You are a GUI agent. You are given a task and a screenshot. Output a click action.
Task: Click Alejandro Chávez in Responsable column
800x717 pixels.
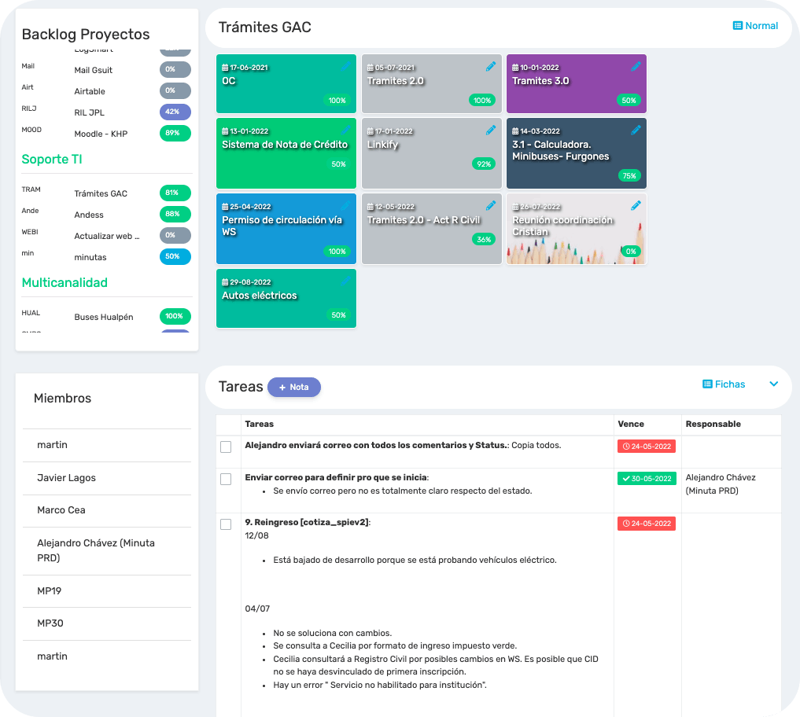click(721, 484)
